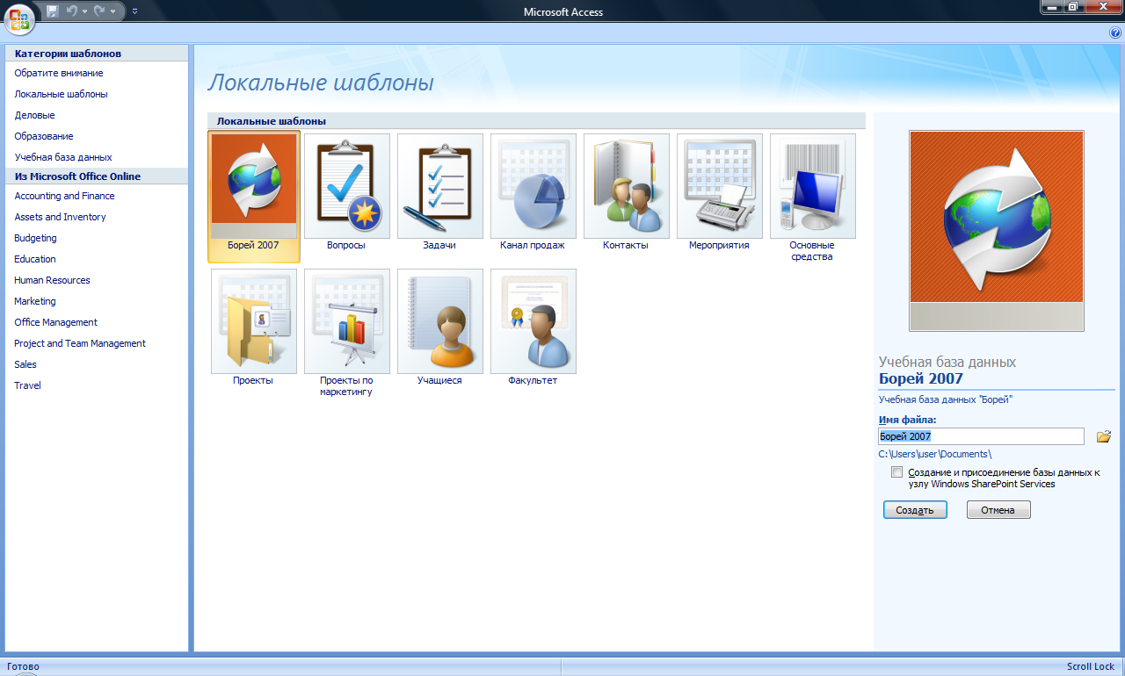The height and width of the screenshot is (676, 1125).
Task: Click the Отмена button
Action: point(998,510)
